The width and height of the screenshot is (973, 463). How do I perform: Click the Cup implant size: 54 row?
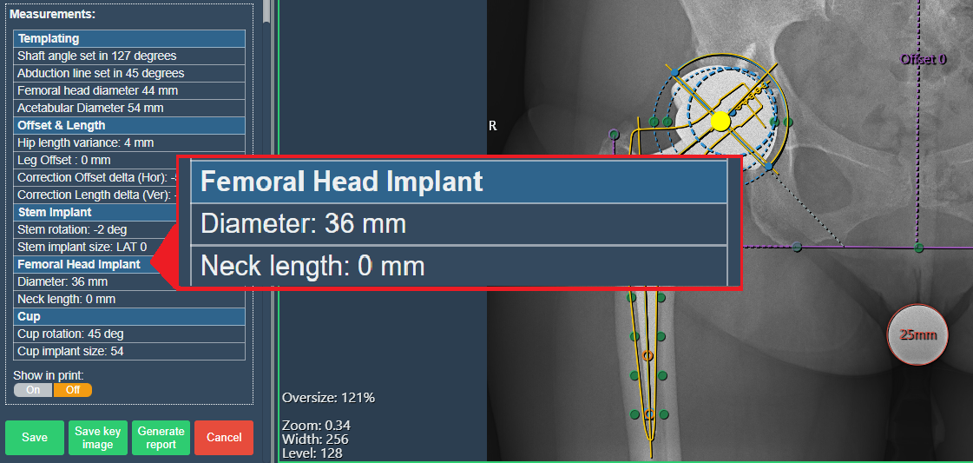(x=129, y=351)
